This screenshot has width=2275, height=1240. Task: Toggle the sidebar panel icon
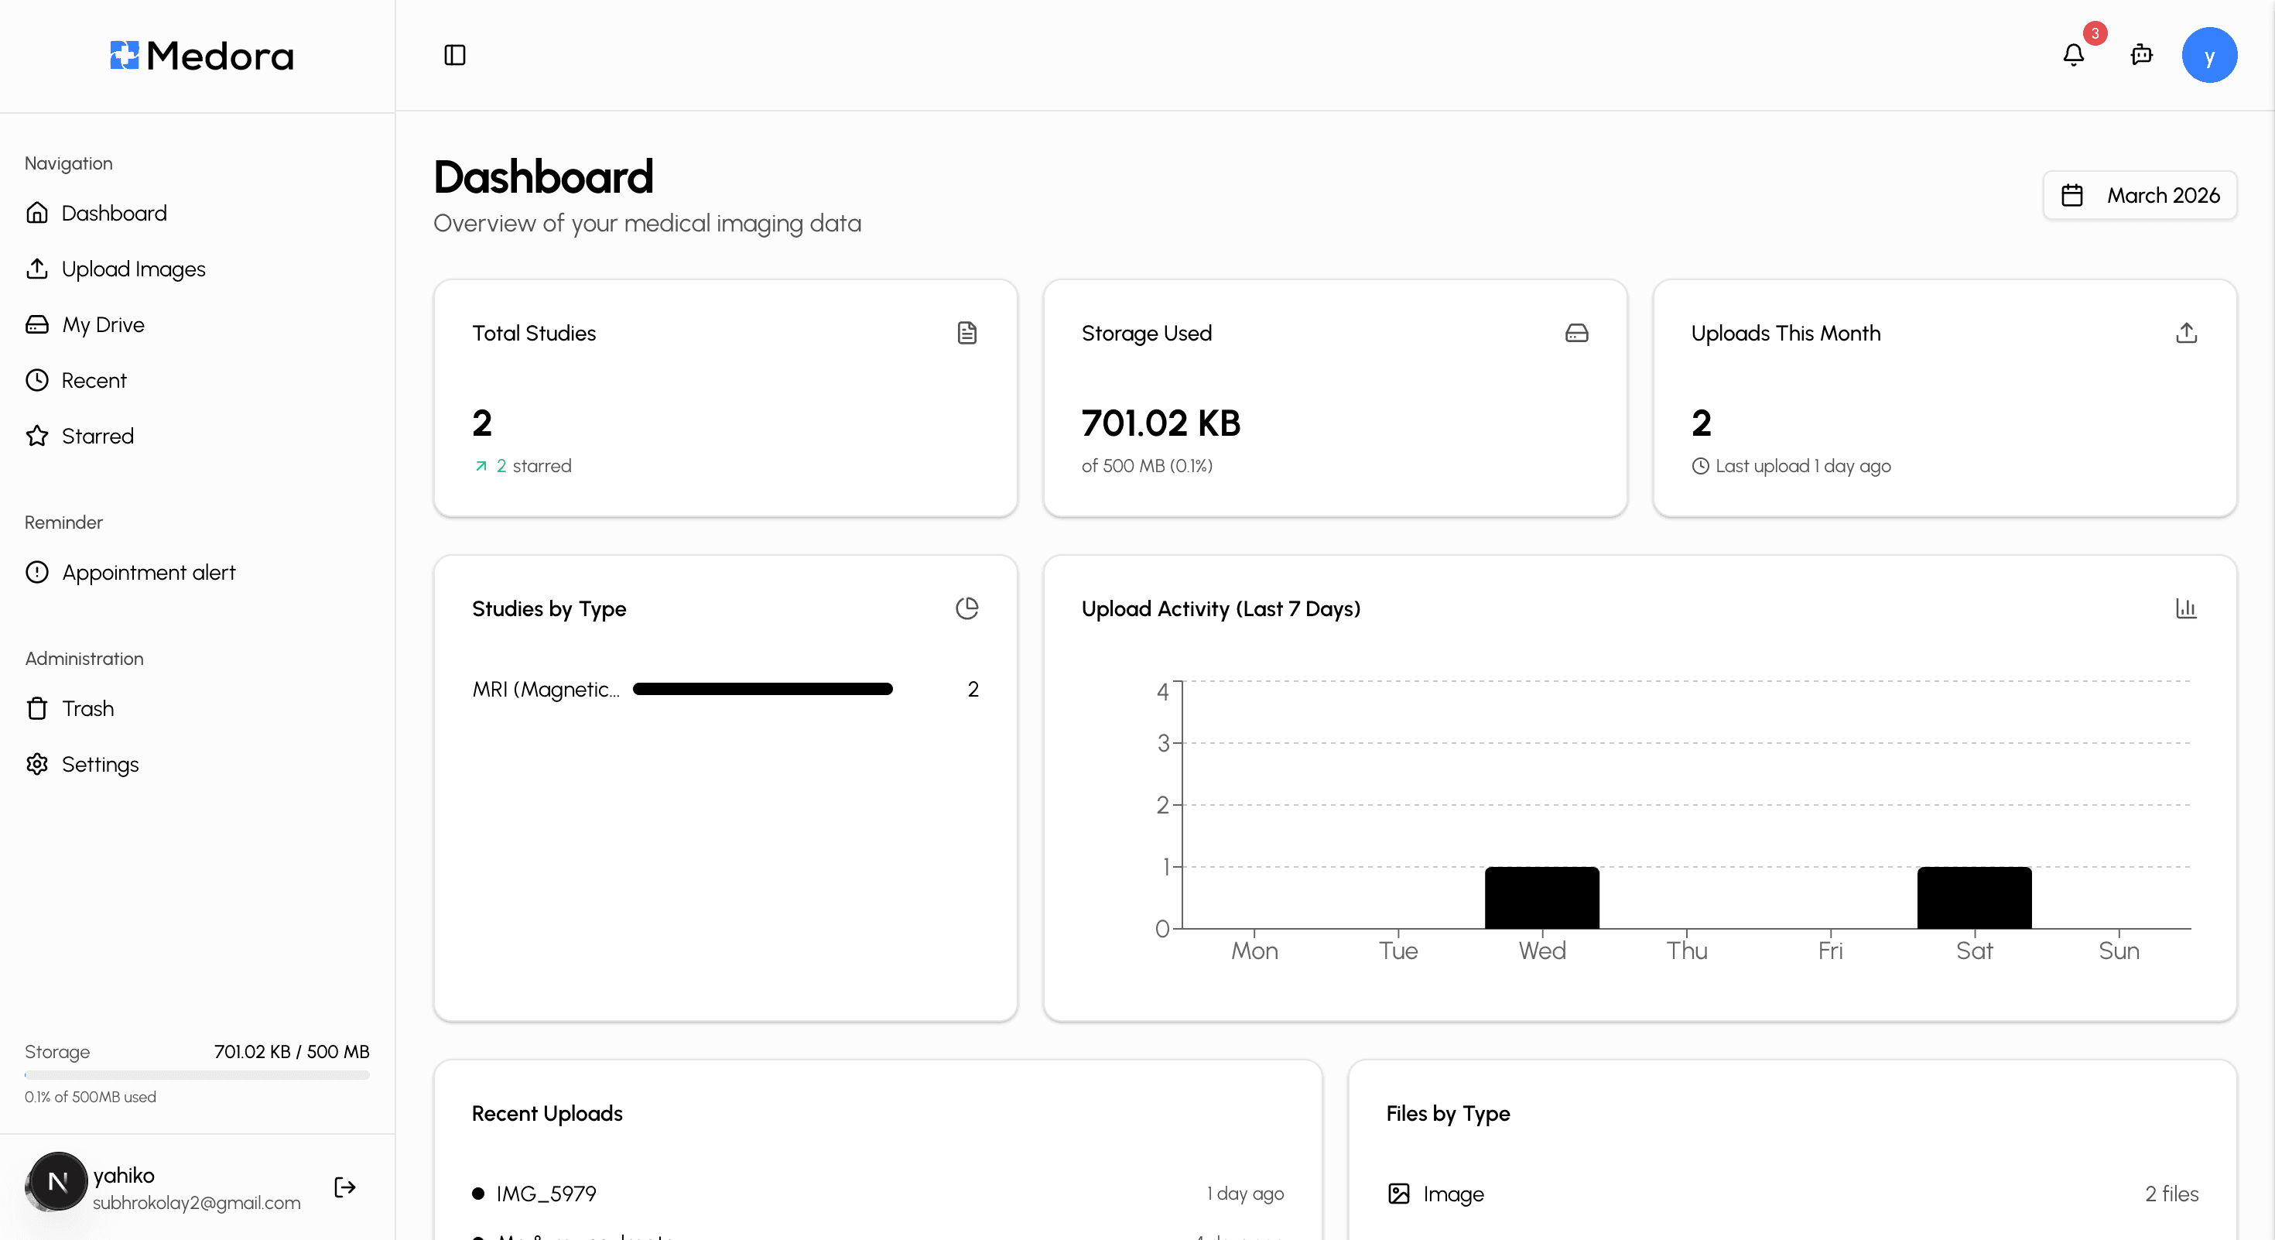[455, 56]
